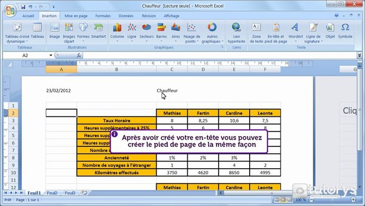Insert a Zone de texte

point(257,33)
